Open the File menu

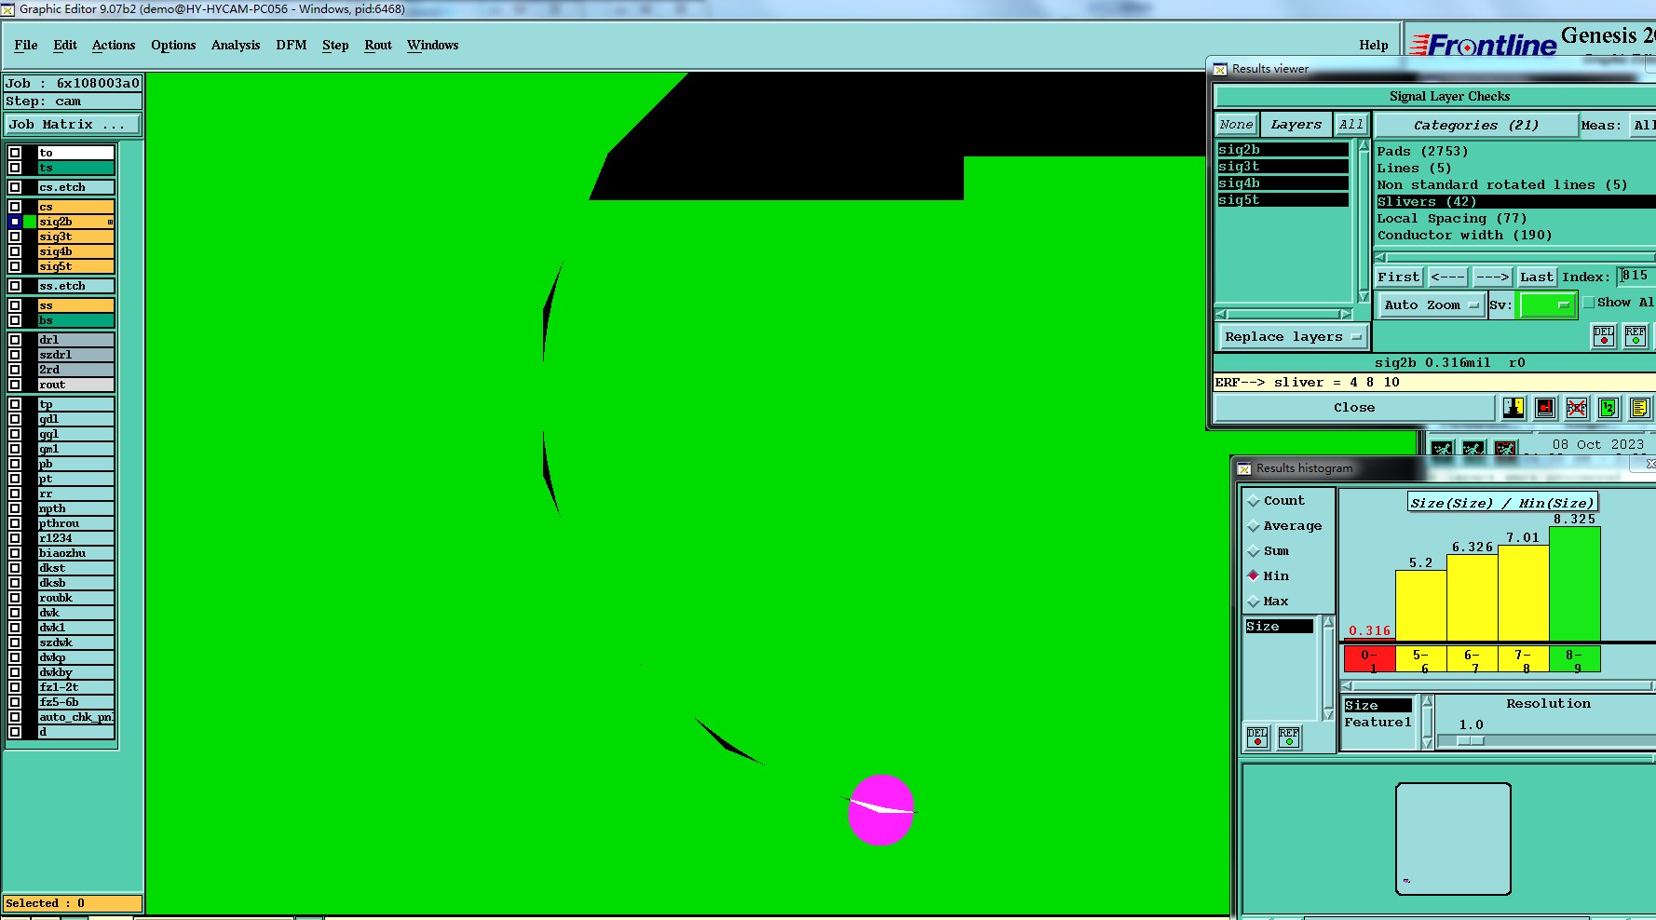(26, 45)
